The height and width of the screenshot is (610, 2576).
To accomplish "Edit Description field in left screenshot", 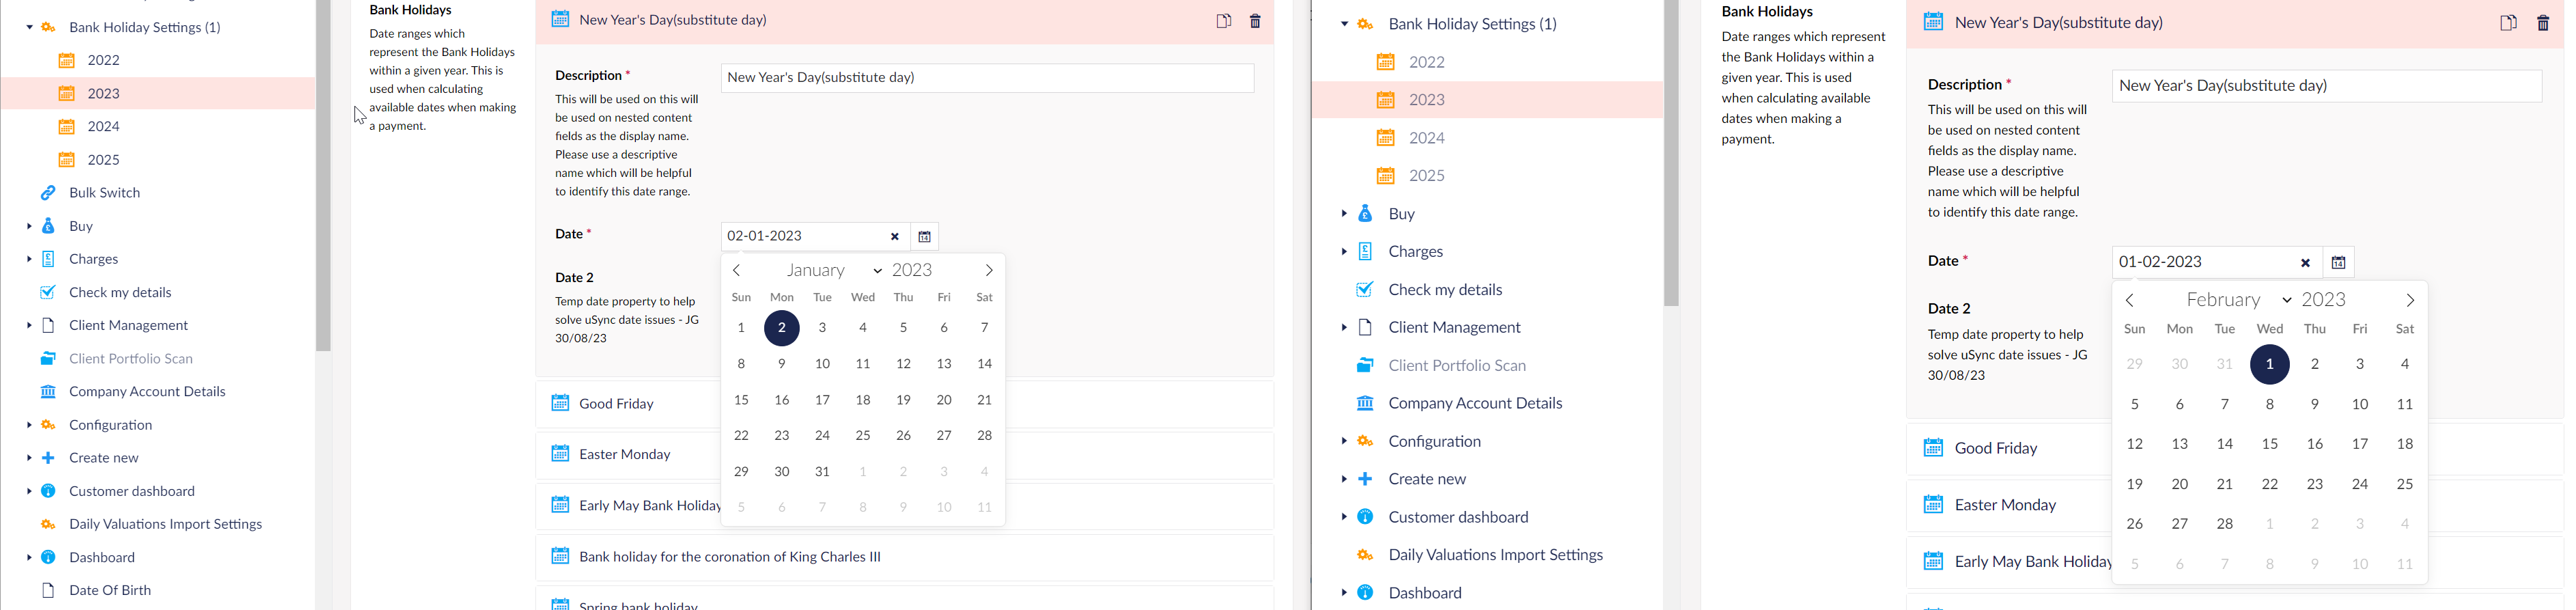I will pyautogui.click(x=987, y=78).
